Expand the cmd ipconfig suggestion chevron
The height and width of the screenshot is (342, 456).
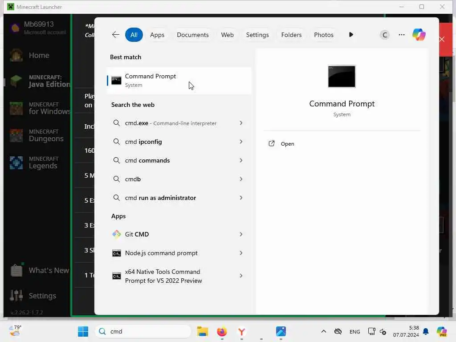pyautogui.click(x=241, y=142)
